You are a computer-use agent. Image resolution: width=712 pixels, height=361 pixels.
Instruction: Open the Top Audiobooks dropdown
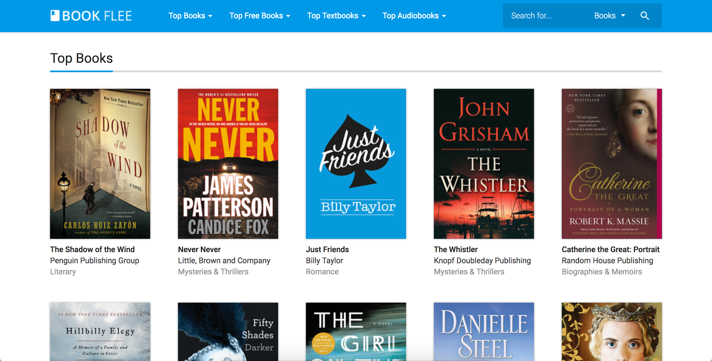(x=414, y=16)
